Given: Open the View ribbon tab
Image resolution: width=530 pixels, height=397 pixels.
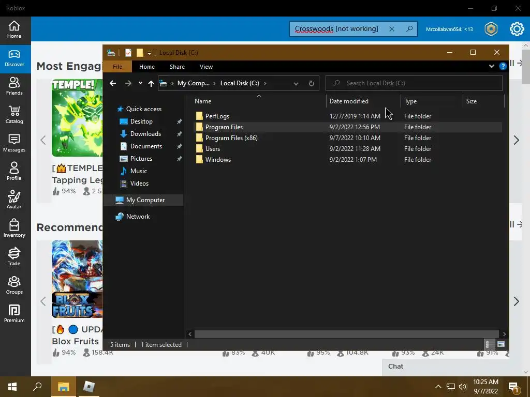Looking at the screenshot, I should (x=206, y=67).
